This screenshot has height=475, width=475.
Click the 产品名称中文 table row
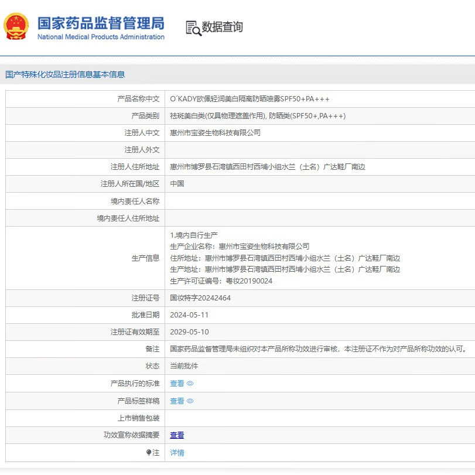[x=234, y=98]
